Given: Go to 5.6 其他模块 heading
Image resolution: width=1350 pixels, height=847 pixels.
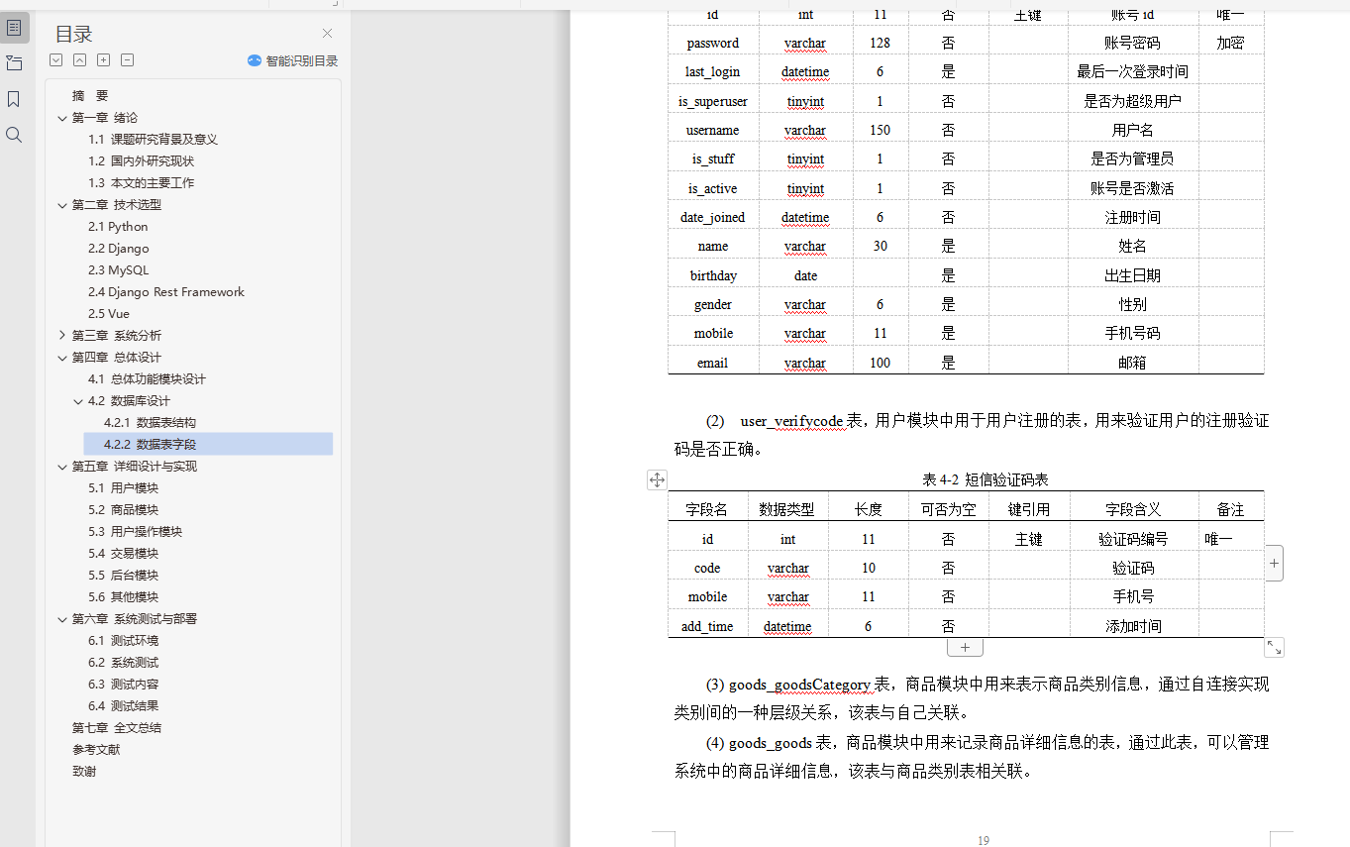Looking at the screenshot, I should (x=123, y=597).
